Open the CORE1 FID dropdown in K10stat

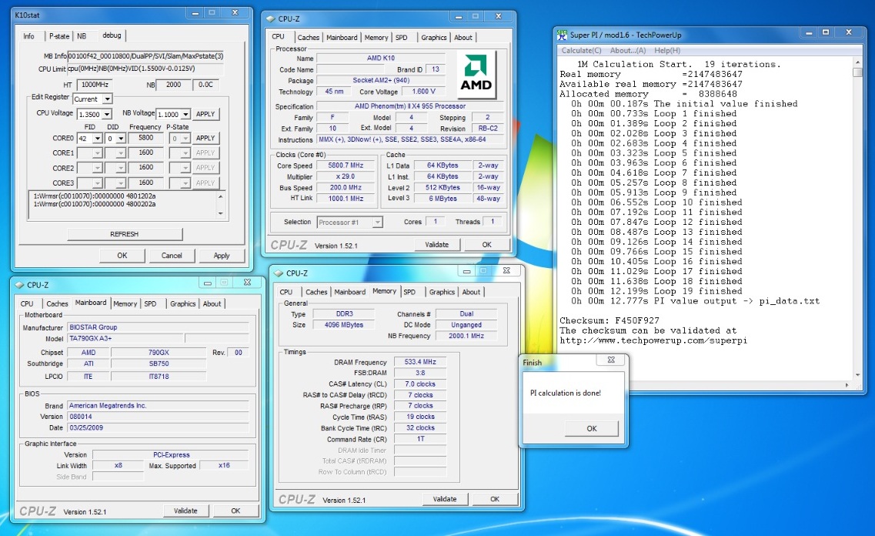[97, 153]
